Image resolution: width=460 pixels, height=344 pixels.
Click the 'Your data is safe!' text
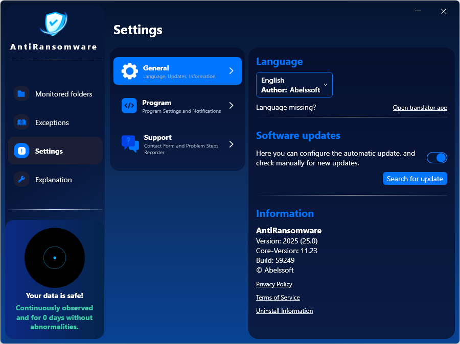click(55, 296)
